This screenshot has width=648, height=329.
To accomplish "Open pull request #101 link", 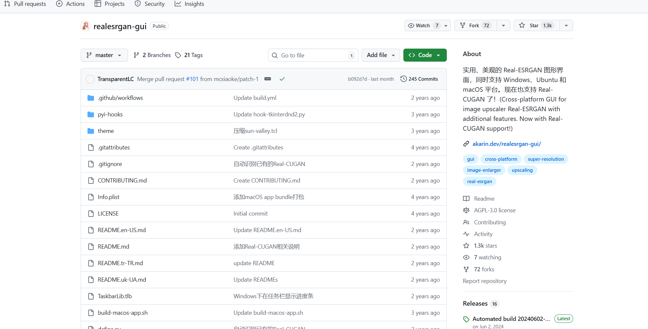I will click(192, 79).
